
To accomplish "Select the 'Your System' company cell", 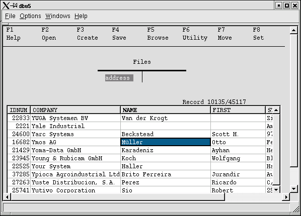I will pos(76,166).
